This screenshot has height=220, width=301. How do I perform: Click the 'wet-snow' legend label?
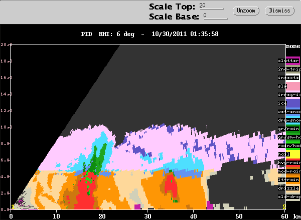tap(289, 111)
